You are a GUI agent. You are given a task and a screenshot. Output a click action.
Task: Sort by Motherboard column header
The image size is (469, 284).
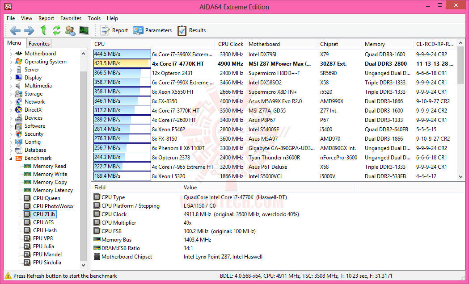click(x=281, y=44)
